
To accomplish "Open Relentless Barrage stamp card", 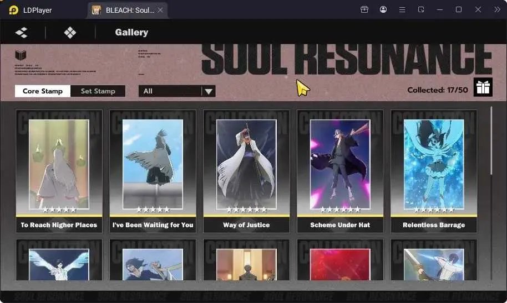I will (434, 171).
